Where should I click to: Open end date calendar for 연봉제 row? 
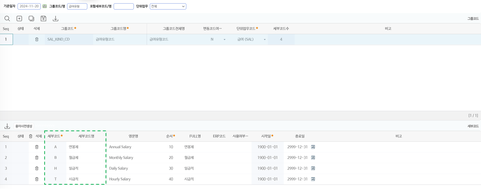pos(313,147)
